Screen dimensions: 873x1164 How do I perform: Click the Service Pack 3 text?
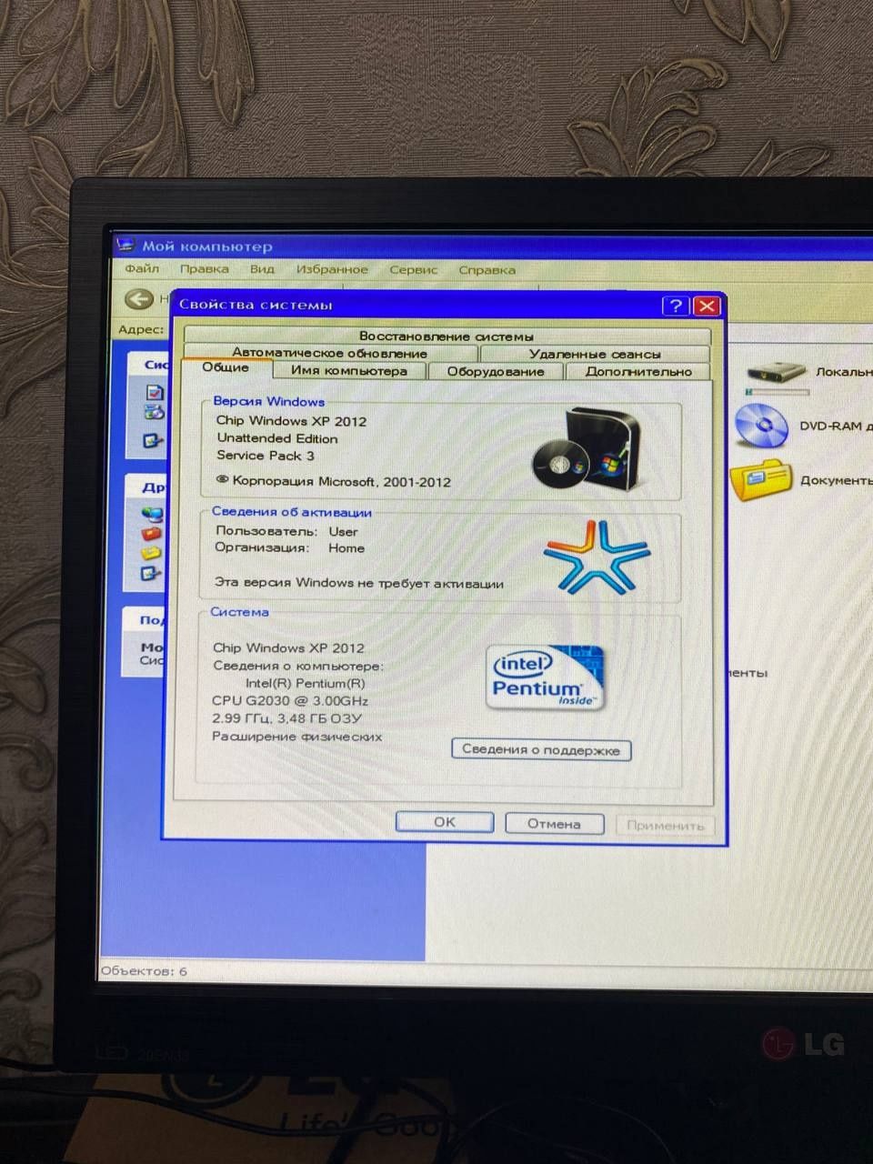pyautogui.click(x=266, y=456)
